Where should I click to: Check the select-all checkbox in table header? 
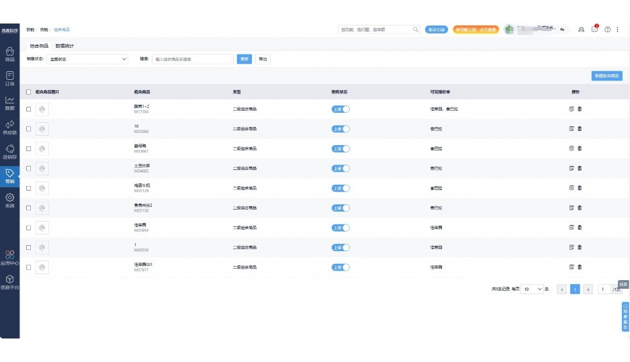coord(28,91)
